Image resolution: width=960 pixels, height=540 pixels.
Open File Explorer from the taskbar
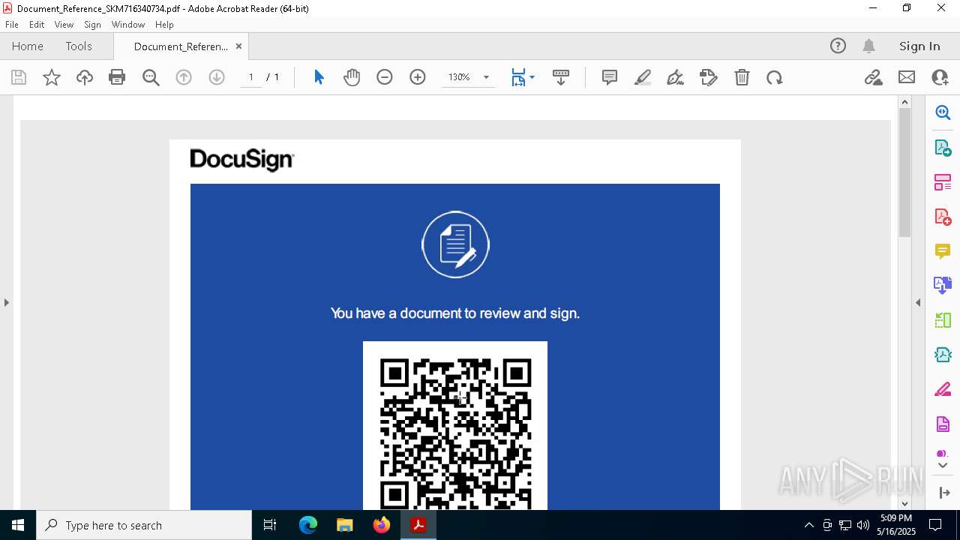(x=345, y=525)
